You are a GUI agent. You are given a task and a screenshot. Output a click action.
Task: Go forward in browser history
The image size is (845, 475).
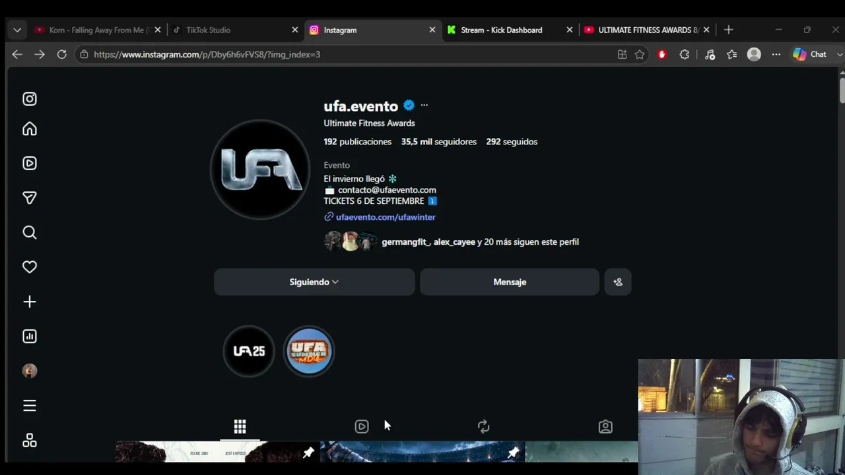[40, 55]
